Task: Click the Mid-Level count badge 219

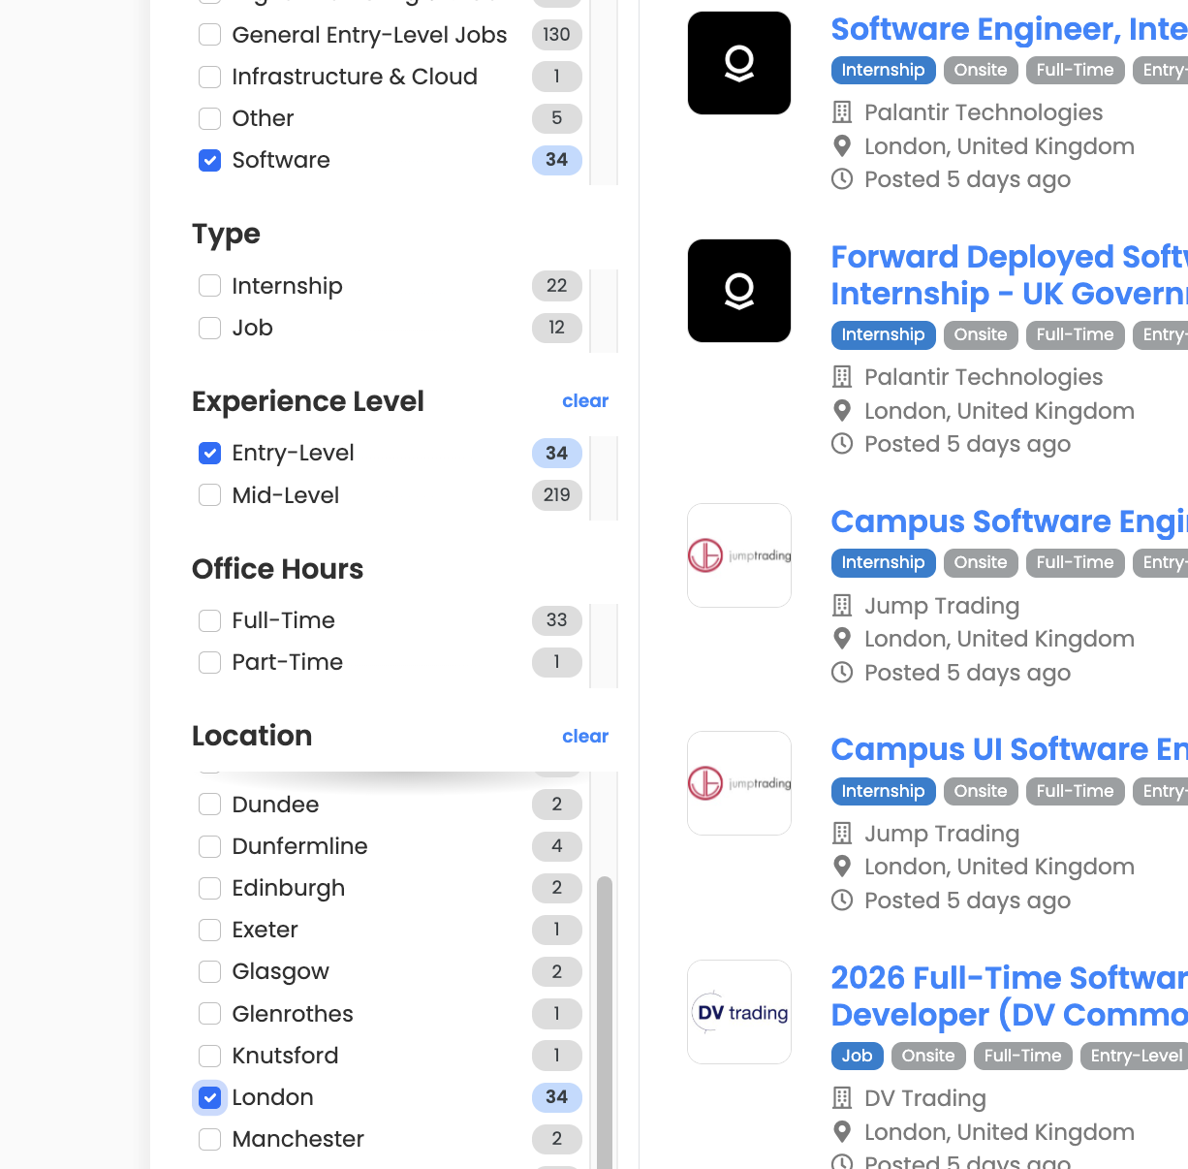Action: point(556,495)
